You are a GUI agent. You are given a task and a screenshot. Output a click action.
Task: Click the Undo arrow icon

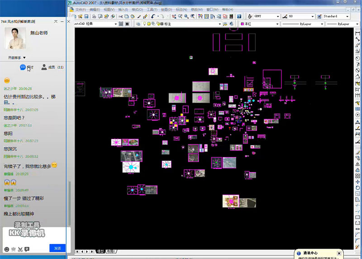[x=153, y=16]
